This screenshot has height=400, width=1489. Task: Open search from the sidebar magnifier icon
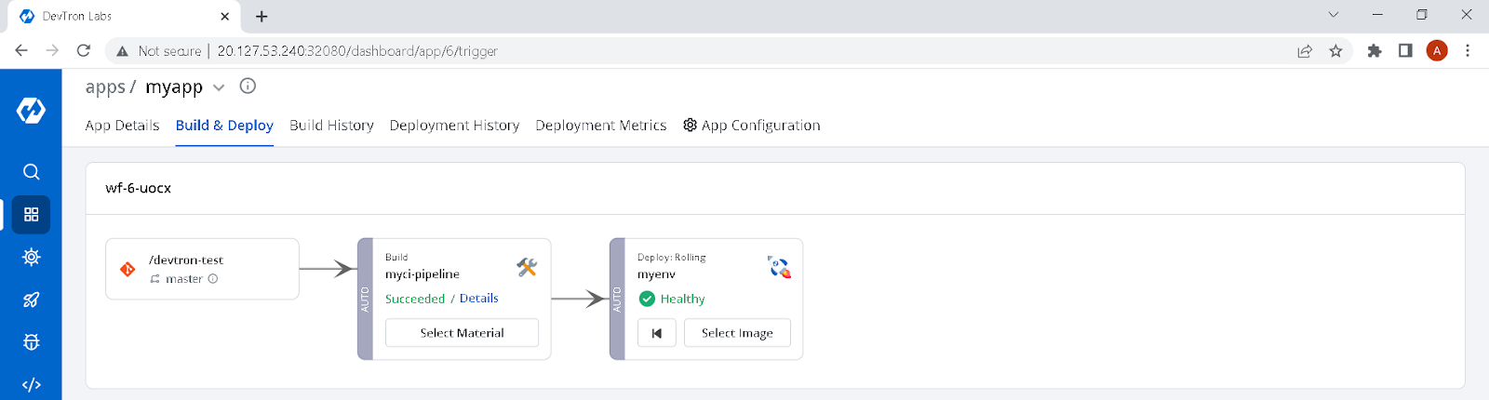31,172
